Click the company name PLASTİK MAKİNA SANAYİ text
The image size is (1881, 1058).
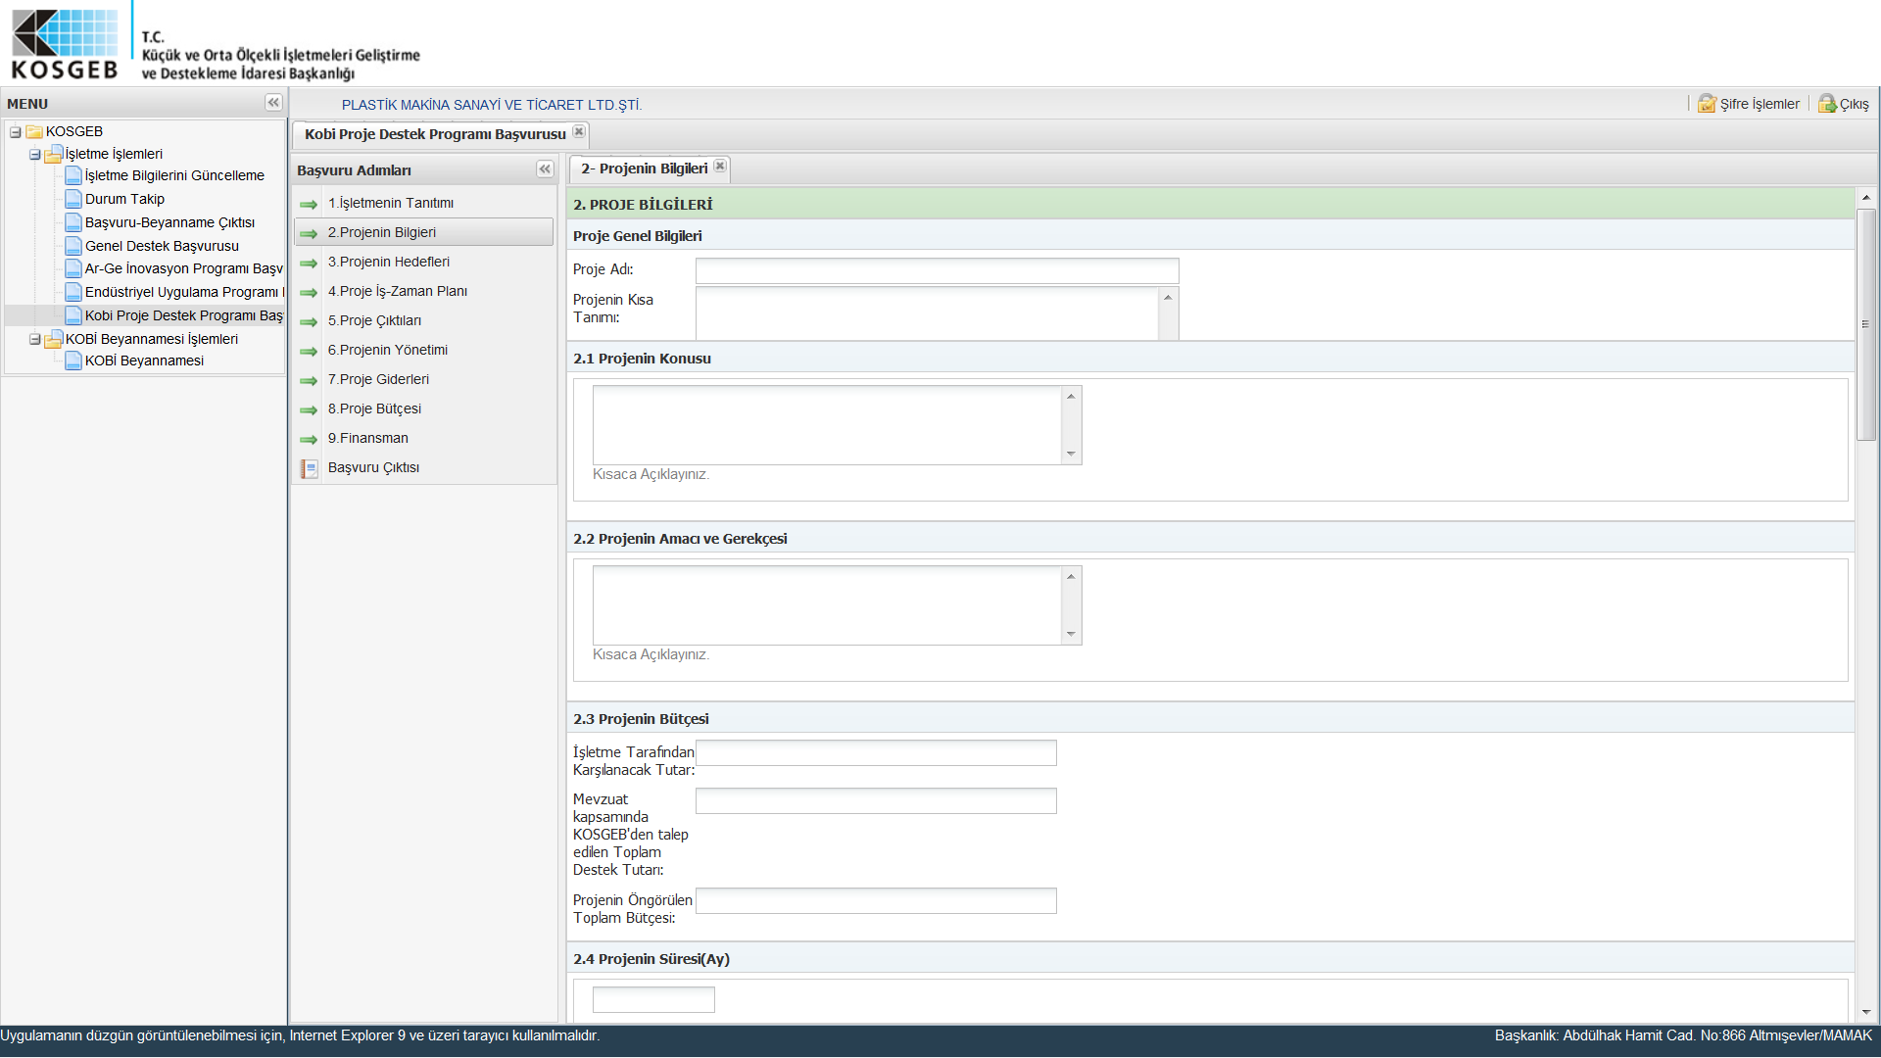point(492,105)
